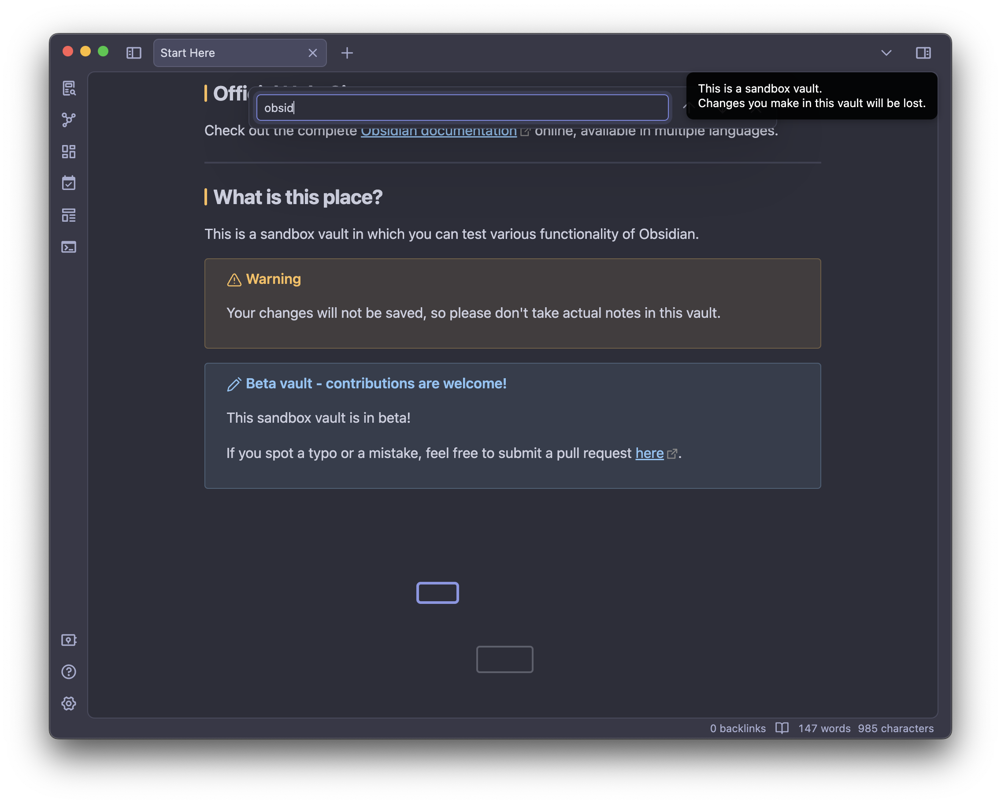This screenshot has height=804, width=1001.
Task: Open the pull request 'here' link
Action: 649,453
